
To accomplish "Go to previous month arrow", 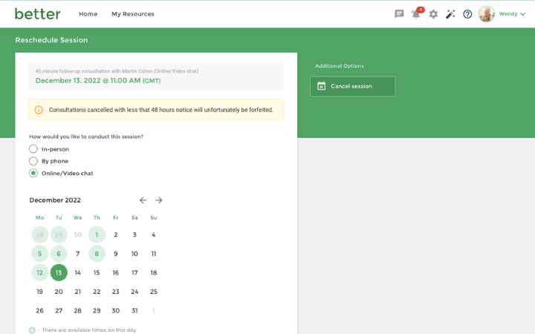I will [x=143, y=200].
